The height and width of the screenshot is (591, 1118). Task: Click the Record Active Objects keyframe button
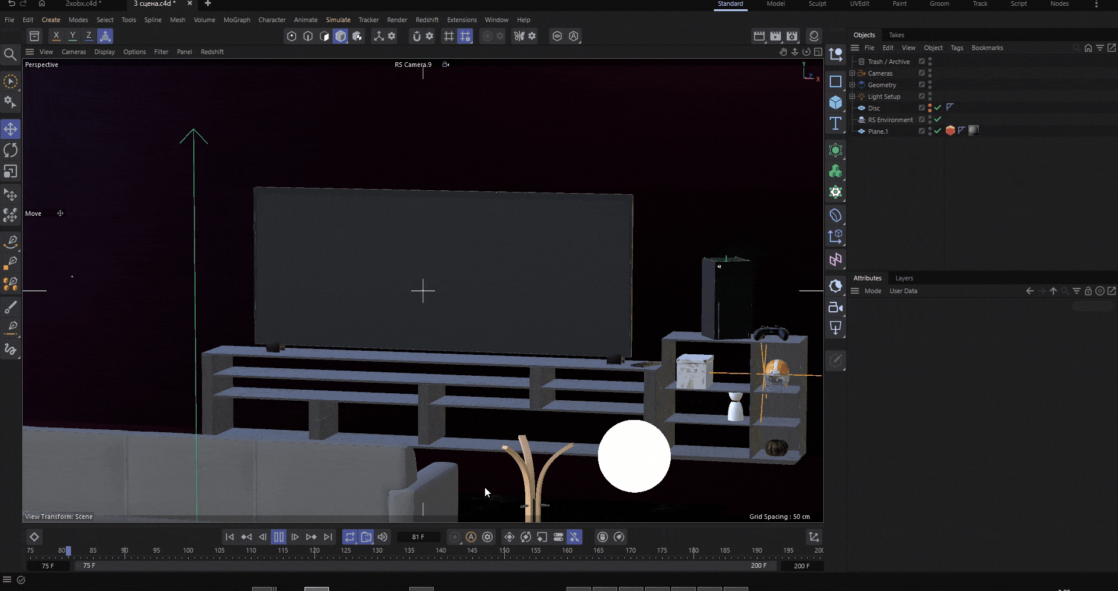pos(455,537)
